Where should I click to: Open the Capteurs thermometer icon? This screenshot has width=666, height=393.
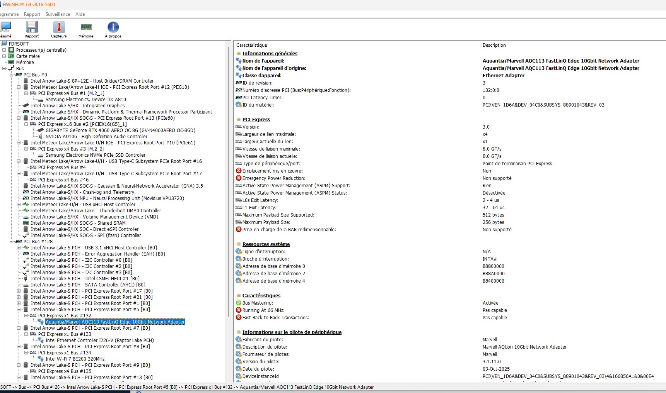(x=59, y=27)
